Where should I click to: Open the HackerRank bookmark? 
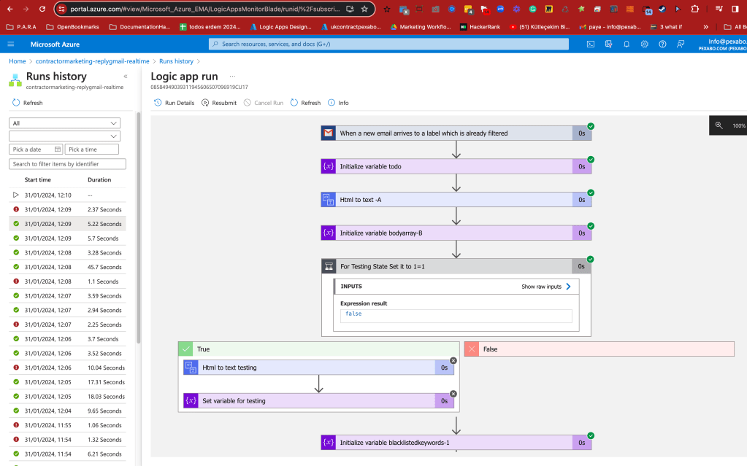pyautogui.click(x=480, y=27)
